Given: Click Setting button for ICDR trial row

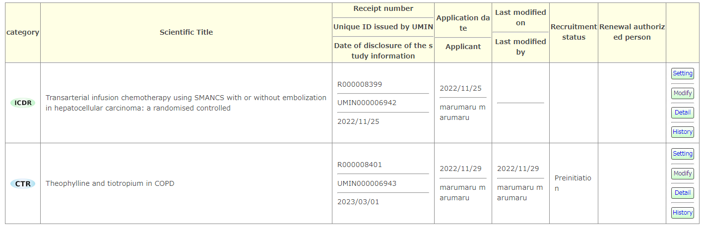Looking at the screenshot, I should pyautogui.click(x=682, y=73).
